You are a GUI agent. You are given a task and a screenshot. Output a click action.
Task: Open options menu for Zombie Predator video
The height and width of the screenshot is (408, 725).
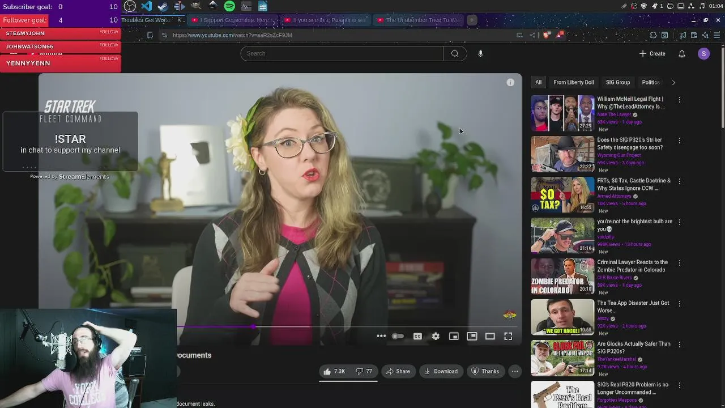click(x=680, y=263)
